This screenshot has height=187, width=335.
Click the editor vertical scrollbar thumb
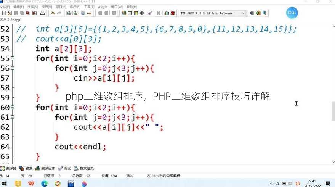pyautogui.click(x=333, y=111)
